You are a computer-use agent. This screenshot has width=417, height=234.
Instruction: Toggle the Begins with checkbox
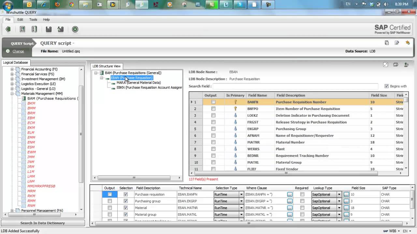[387, 86]
